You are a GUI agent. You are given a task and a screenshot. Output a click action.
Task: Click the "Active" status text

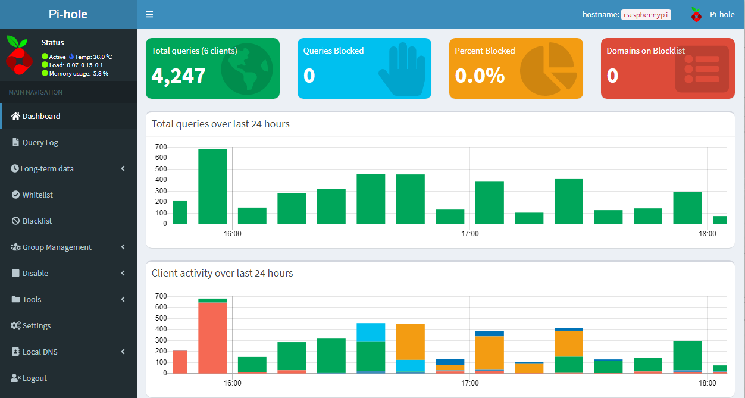tap(57, 57)
